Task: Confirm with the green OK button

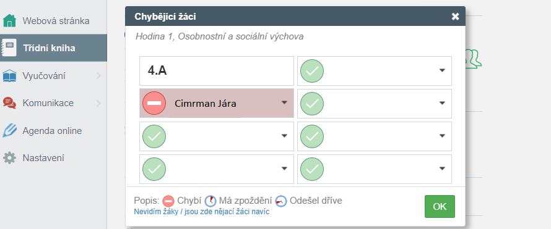Action: pyautogui.click(x=440, y=207)
